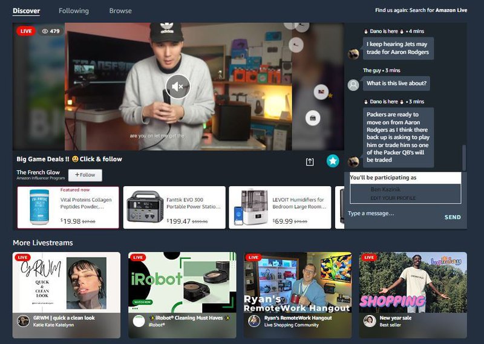Switch to the Following tab
Viewport: 484px width, 344px height.
tap(74, 11)
